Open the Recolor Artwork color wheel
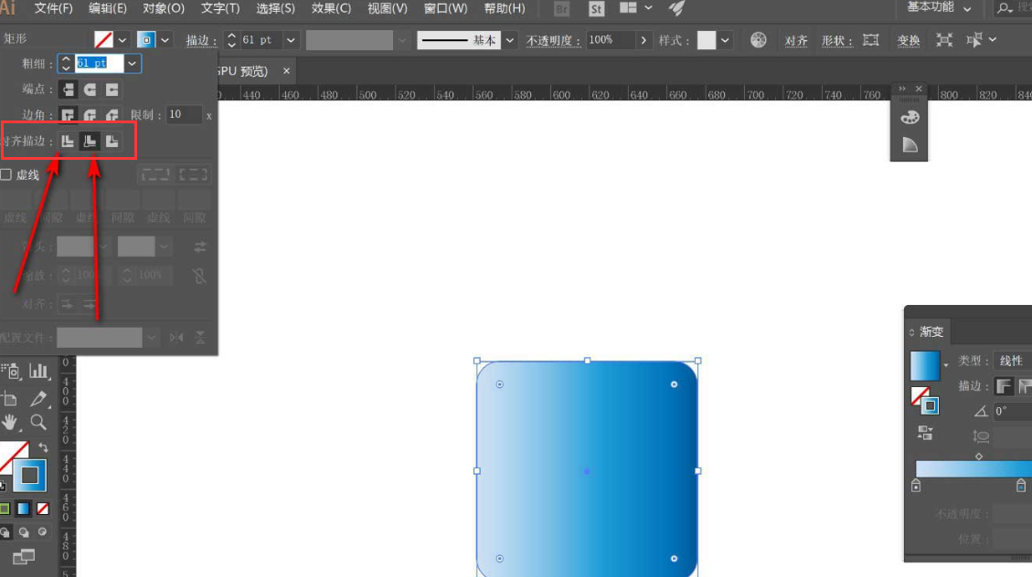Screen dimensions: 1032x577 [x=758, y=40]
